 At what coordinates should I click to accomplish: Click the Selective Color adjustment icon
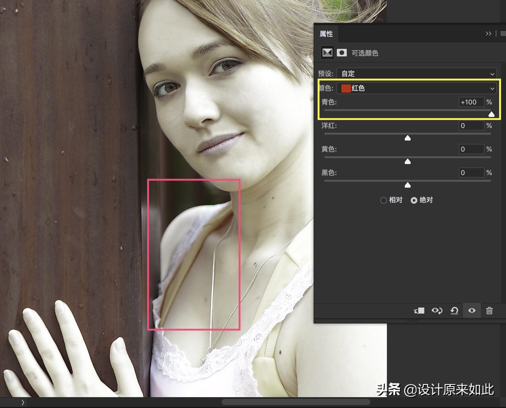[x=327, y=53]
